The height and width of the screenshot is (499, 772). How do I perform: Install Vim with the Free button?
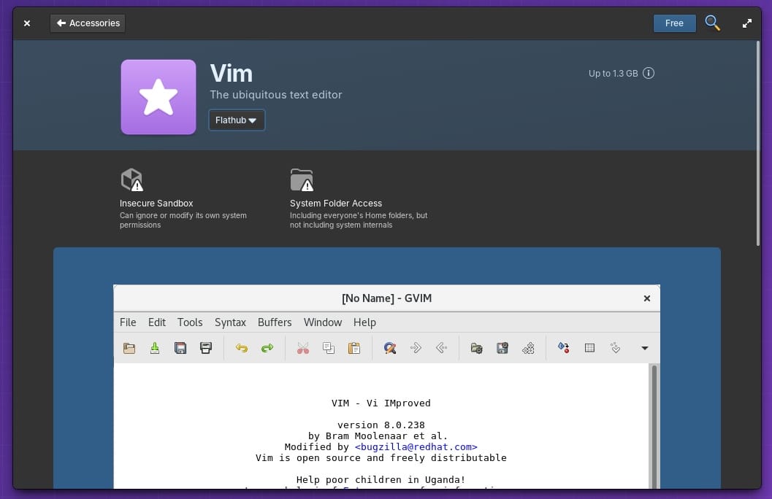tap(674, 23)
